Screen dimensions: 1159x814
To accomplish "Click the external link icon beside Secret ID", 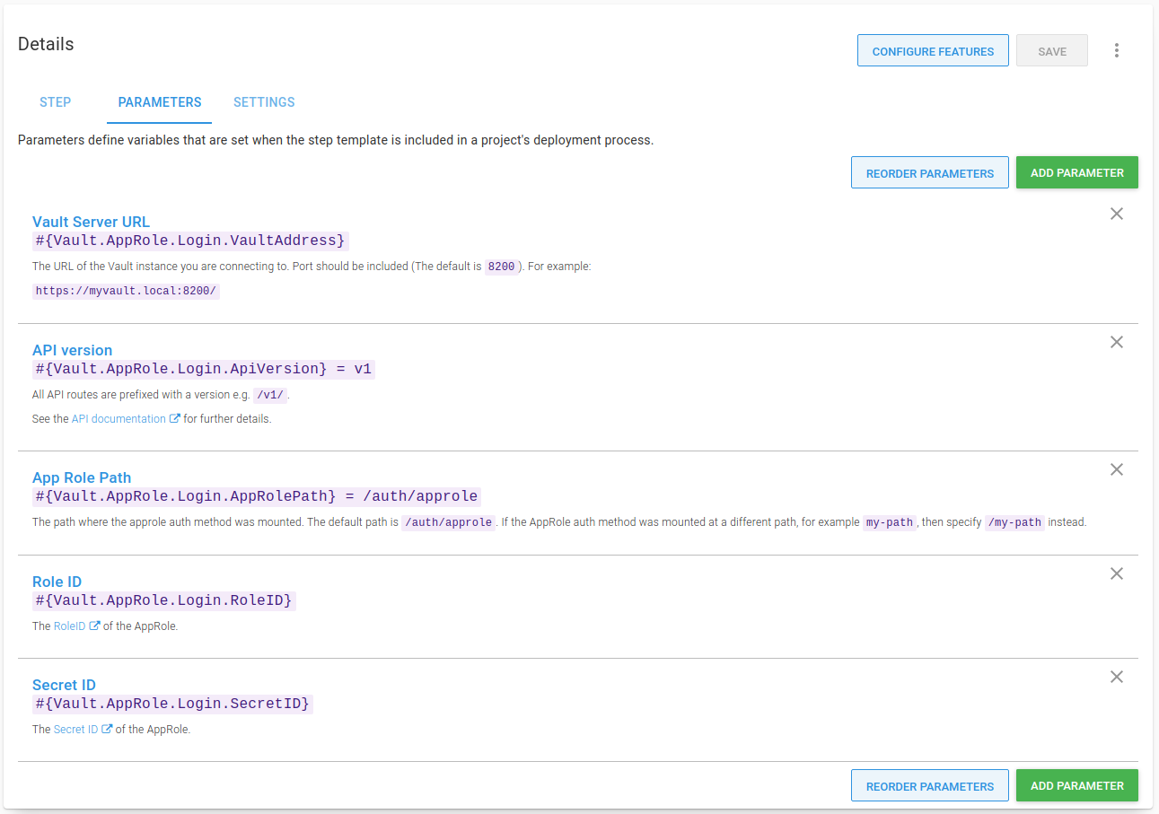I will pos(105,729).
